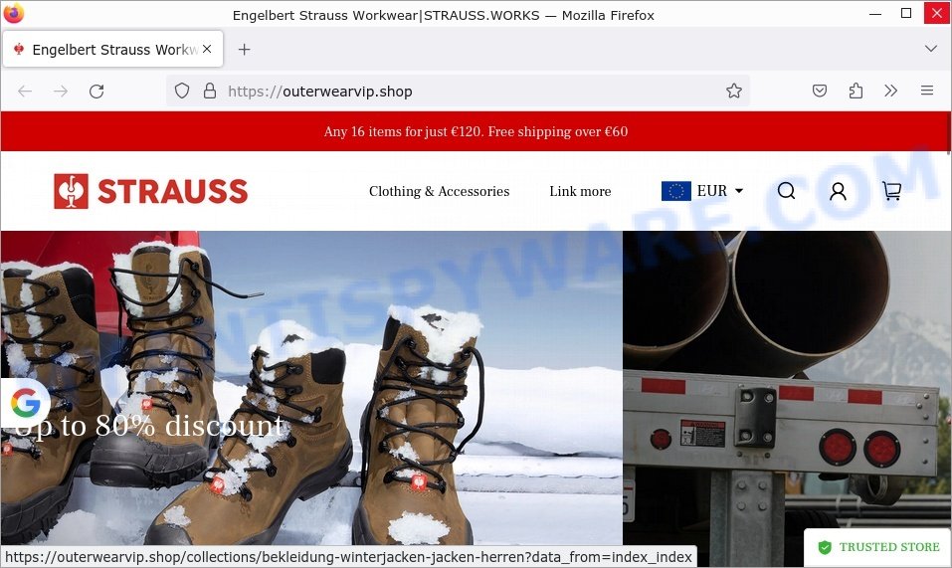The width and height of the screenshot is (952, 568).
Task: Select the Engelbert Strauss Workwear tab
Action: [x=113, y=49]
